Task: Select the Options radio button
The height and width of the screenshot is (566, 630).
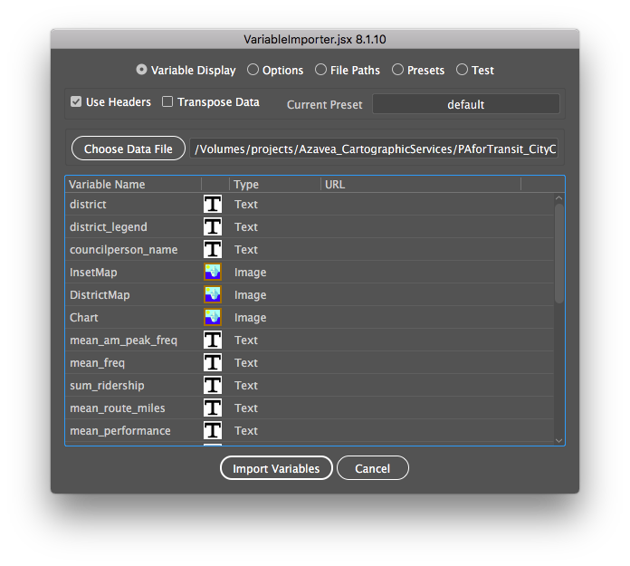Action: [x=253, y=70]
